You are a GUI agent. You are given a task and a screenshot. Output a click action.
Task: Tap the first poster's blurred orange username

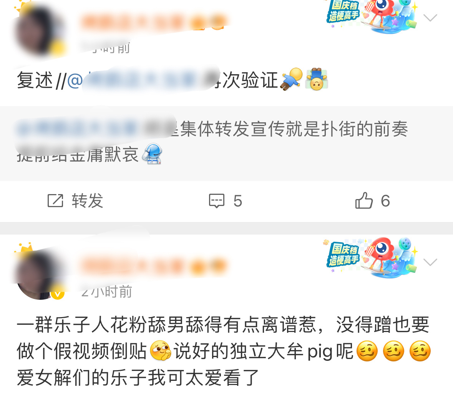point(153,22)
